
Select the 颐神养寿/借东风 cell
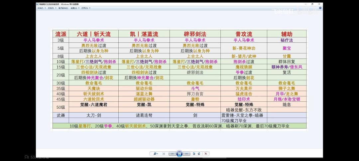287,67
